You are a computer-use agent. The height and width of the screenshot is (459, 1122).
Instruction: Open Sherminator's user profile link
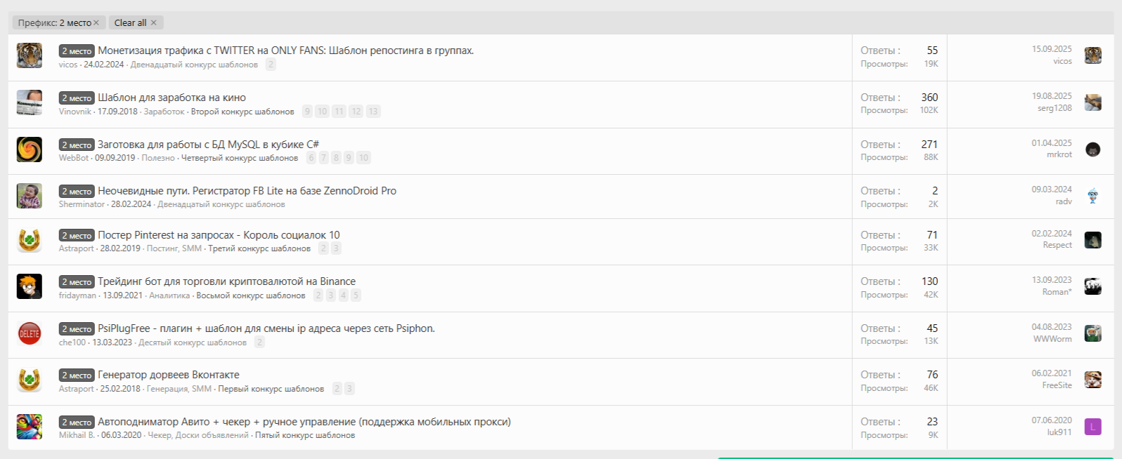pos(82,204)
